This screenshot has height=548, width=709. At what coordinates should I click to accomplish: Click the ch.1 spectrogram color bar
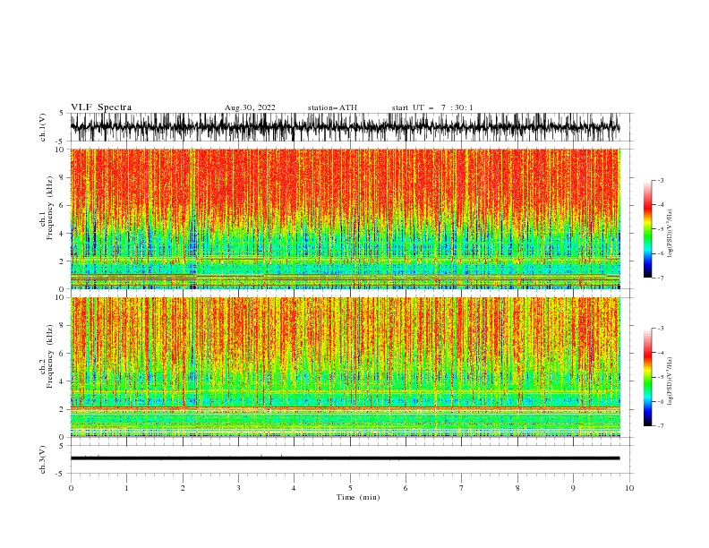click(x=647, y=229)
